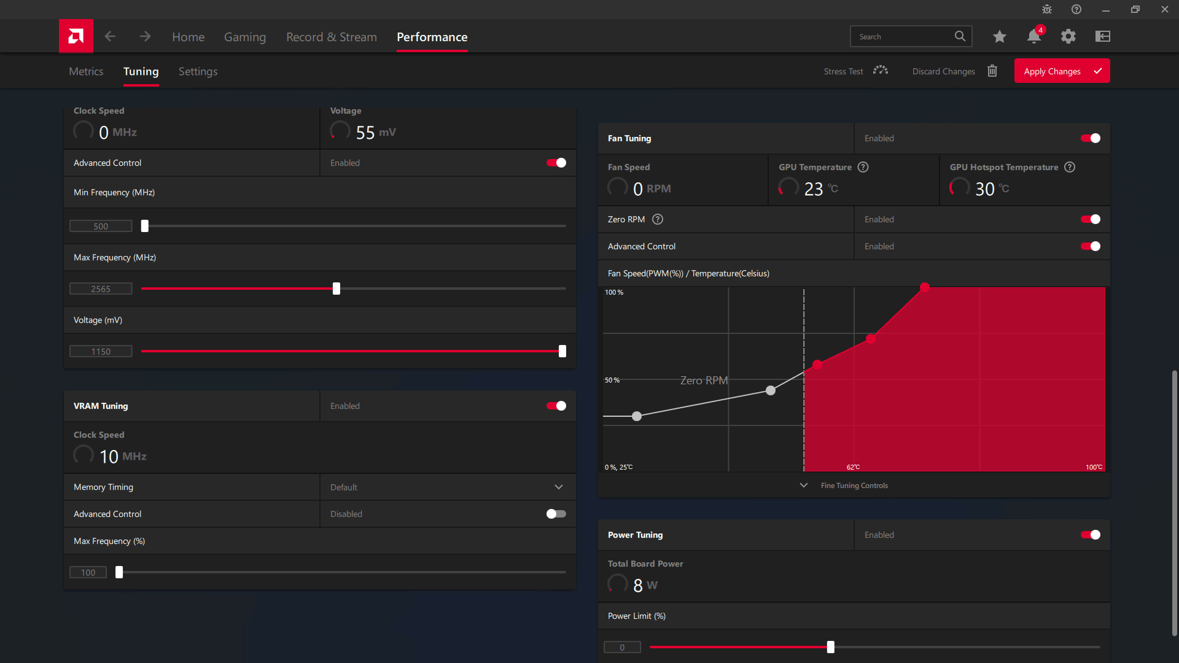Open Memory Timing dropdown
This screenshot has width=1179, height=663.
[x=448, y=487]
